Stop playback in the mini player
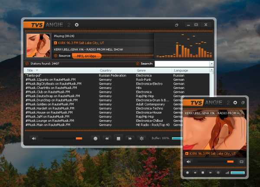Screen dimensions: 260x187 tap(203, 173)
